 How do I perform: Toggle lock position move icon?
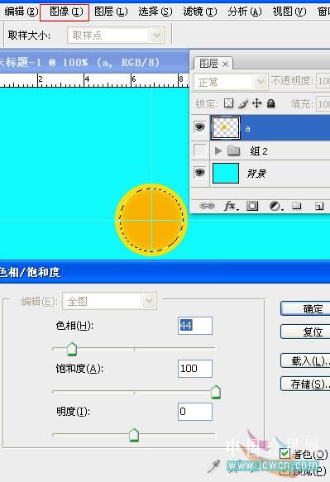tap(256, 103)
